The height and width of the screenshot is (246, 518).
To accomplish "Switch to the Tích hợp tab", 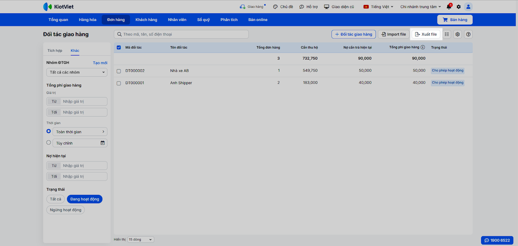I will pyautogui.click(x=55, y=50).
